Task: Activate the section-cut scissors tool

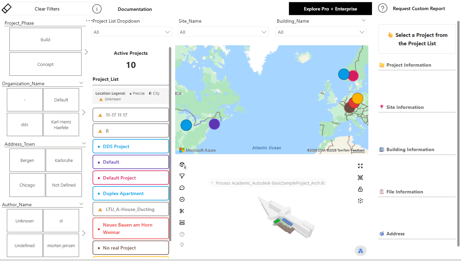Action: click(182, 211)
